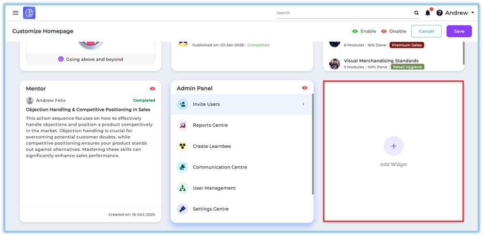Image resolution: width=483 pixels, height=236 pixels.
Task: Click the Admin Panel vertical scrollbar
Action: pos(312,145)
